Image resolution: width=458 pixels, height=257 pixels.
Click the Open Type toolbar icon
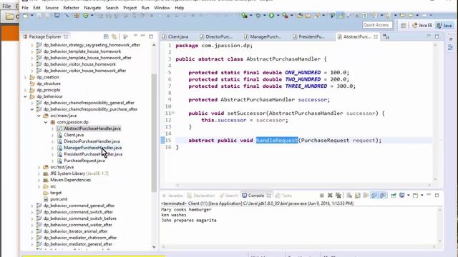[x=300, y=16]
